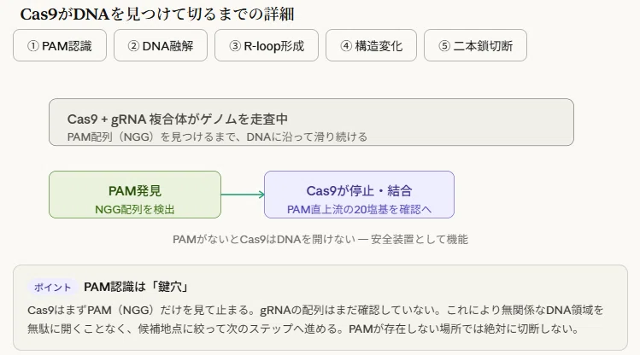Click the circled ⑤ number icon
Image resolution: width=640 pixels, height=355 pixels.
(444, 45)
